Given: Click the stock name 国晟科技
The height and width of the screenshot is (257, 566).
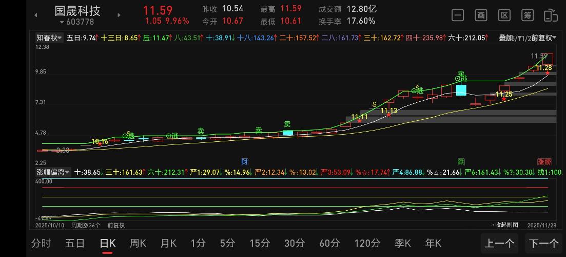Looking at the screenshot, I should (77, 10).
